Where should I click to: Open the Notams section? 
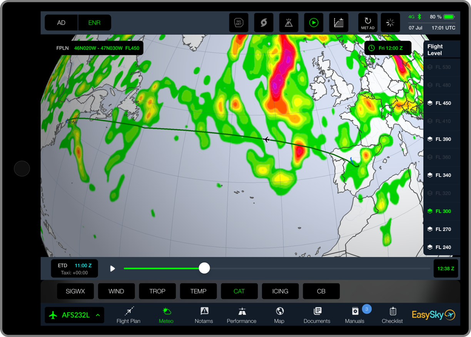204,315
